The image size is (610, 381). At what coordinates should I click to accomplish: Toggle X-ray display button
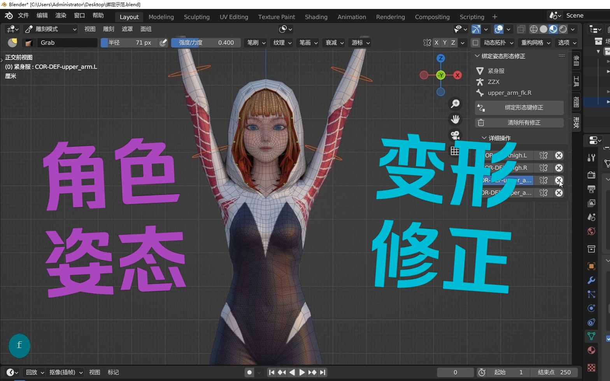pyautogui.click(x=521, y=29)
